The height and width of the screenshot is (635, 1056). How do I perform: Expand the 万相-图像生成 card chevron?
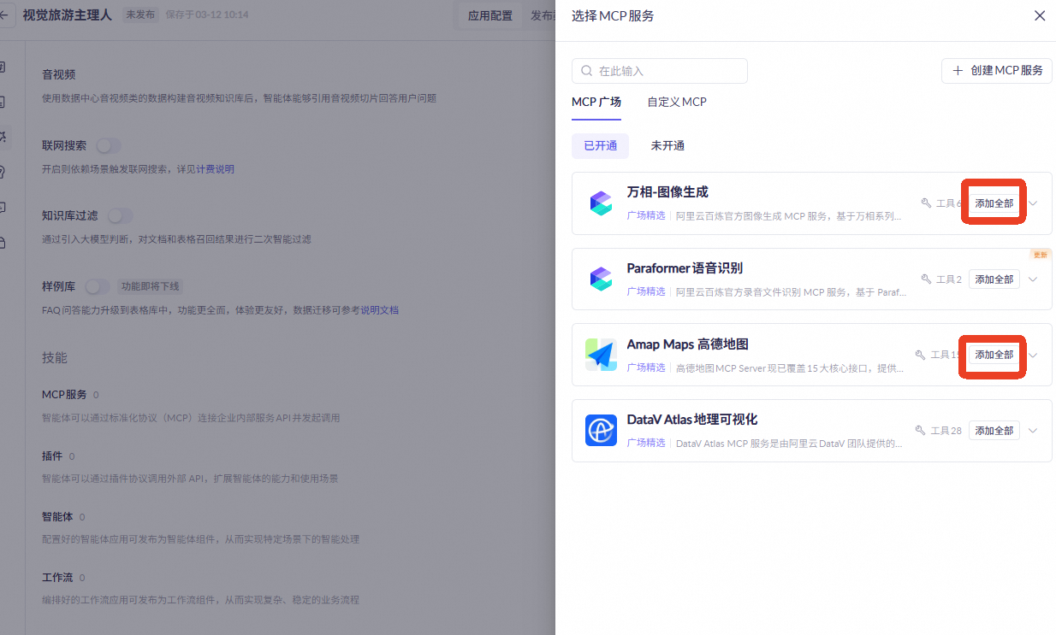(x=1033, y=203)
